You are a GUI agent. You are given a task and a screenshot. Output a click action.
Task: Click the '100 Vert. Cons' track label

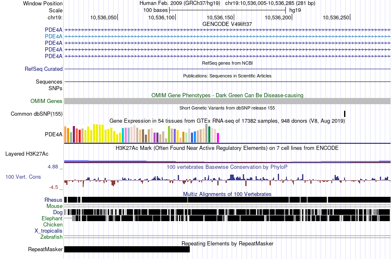(x=23, y=177)
